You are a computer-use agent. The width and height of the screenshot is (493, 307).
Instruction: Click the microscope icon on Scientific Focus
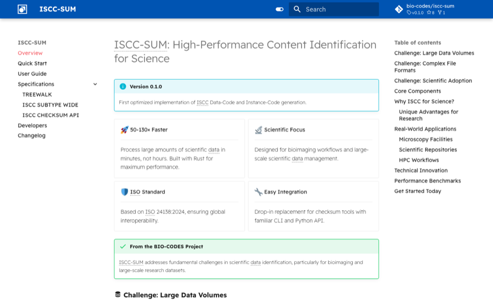click(259, 130)
